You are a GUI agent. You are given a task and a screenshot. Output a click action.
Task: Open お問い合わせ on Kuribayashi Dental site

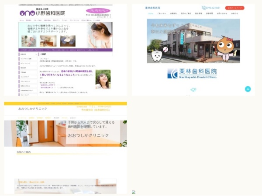click(x=222, y=14)
